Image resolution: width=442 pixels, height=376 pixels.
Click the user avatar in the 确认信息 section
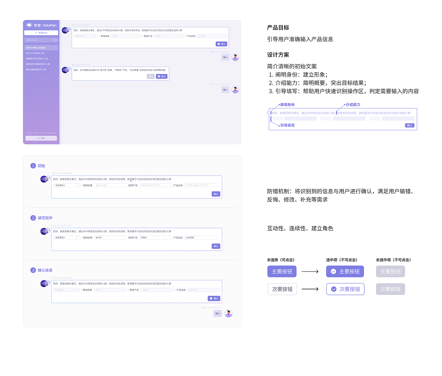coord(228,314)
